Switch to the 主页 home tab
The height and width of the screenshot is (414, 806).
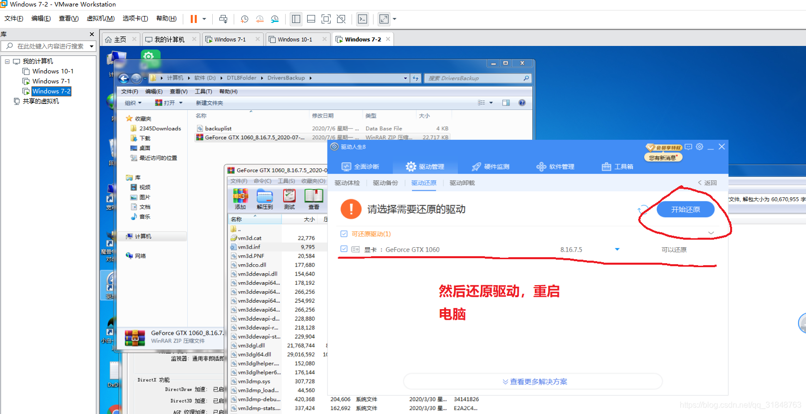[x=120, y=39]
